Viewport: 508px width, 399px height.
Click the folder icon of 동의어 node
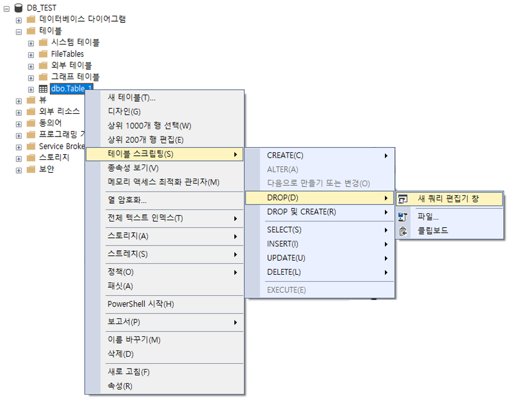coord(31,124)
